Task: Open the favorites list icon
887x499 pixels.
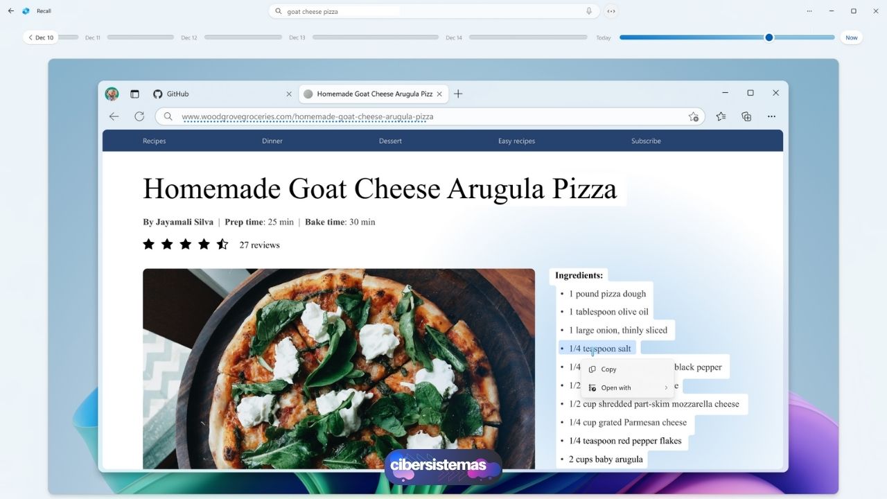Action: coord(721,116)
